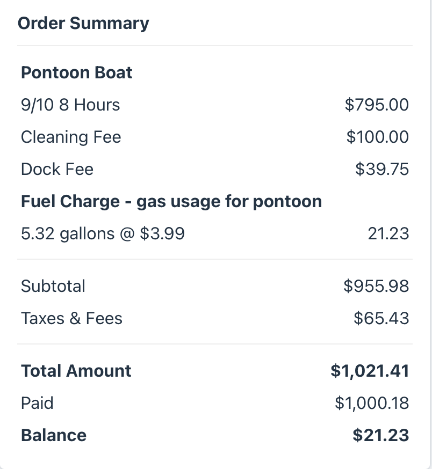
Task: Select the Cleaning Fee label
Action: (x=71, y=137)
